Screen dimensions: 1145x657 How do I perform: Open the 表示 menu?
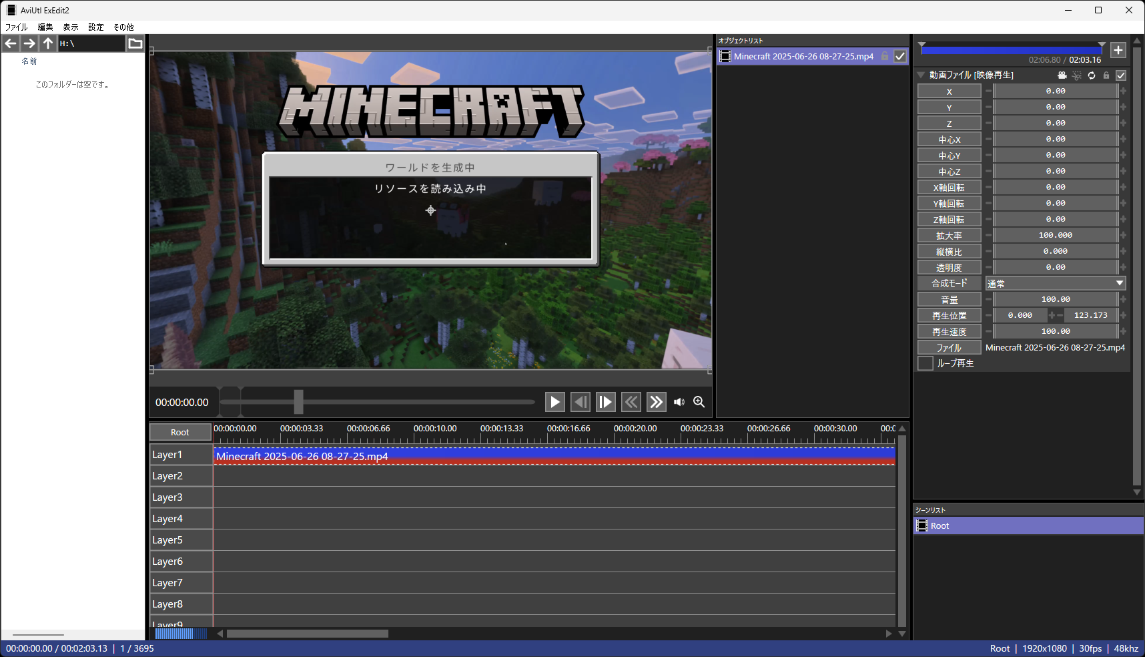point(71,27)
